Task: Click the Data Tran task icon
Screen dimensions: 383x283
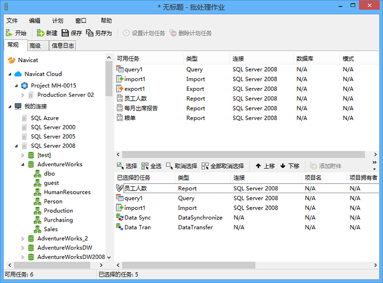Action: click(120, 227)
